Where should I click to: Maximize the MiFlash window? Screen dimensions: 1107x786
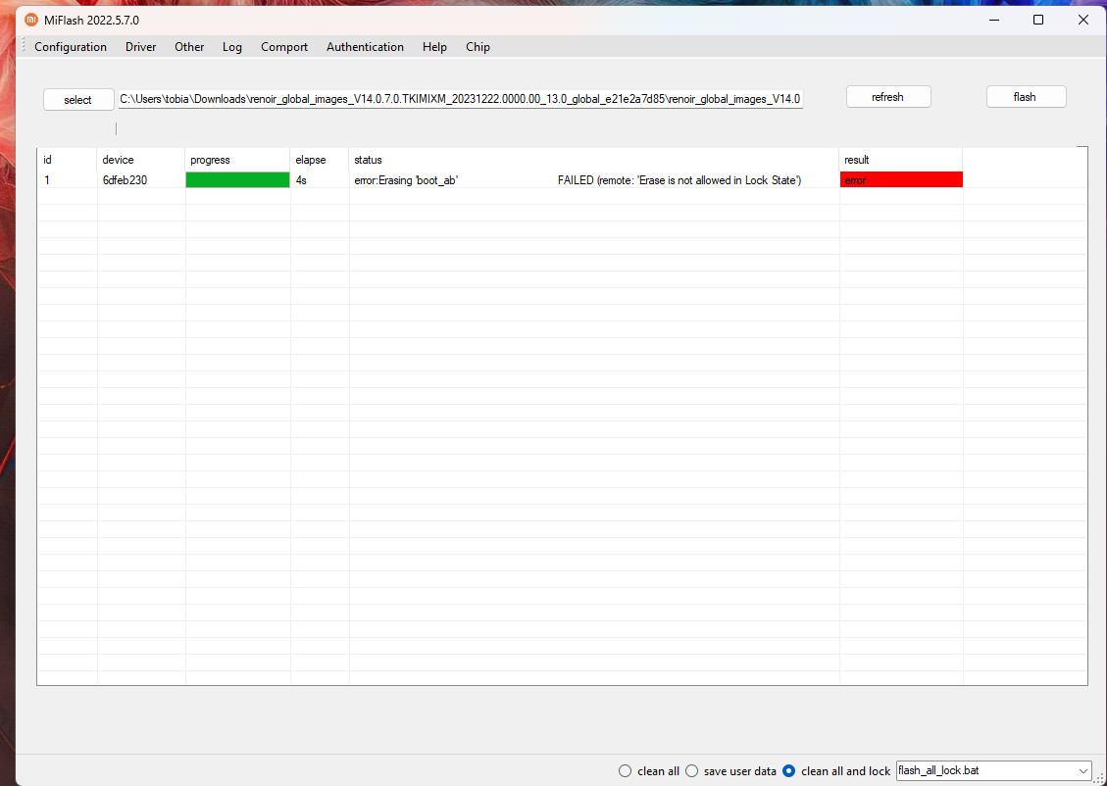pyautogui.click(x=1037, y=20)
